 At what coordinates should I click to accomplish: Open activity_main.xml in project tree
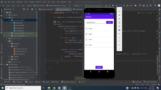pyautogui.click(x=21, y=51)
